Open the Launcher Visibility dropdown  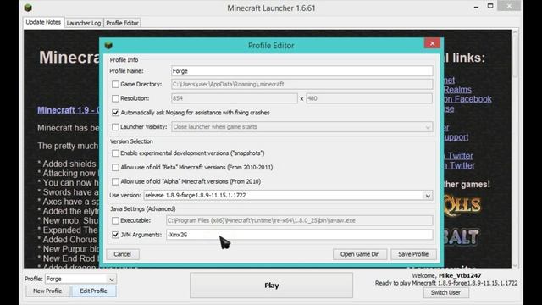302,127
